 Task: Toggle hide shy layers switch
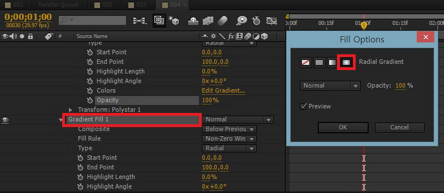(x=194, y=21)
